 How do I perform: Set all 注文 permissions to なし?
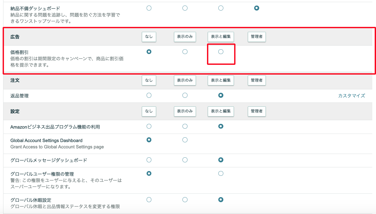149,80
